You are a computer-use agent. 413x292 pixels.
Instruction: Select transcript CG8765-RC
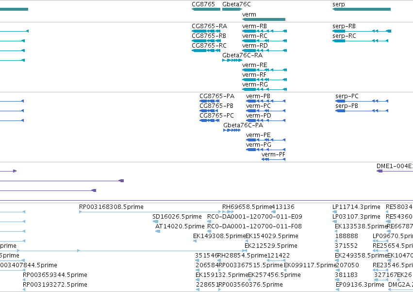(206, 51)
